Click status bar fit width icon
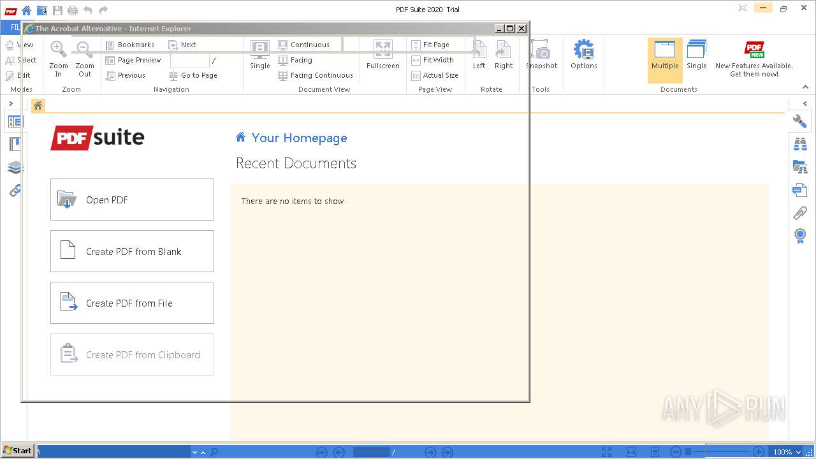The height and width of the screenshot is (459, 816). click(630, 452)
